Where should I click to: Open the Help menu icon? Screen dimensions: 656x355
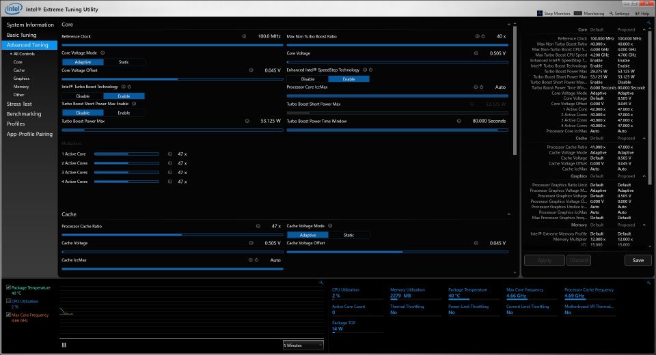coord(638,13)
